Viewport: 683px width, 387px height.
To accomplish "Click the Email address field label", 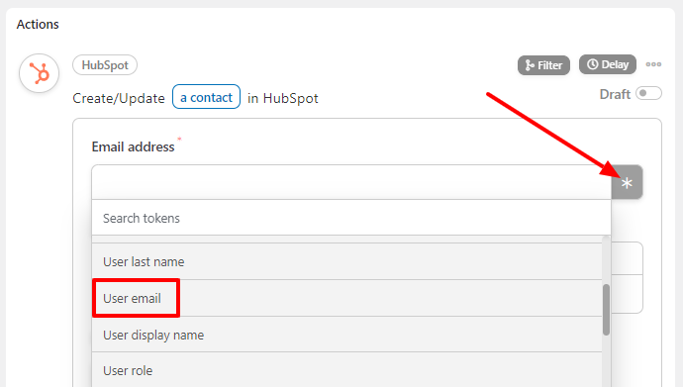I will [x=133, y=146].
